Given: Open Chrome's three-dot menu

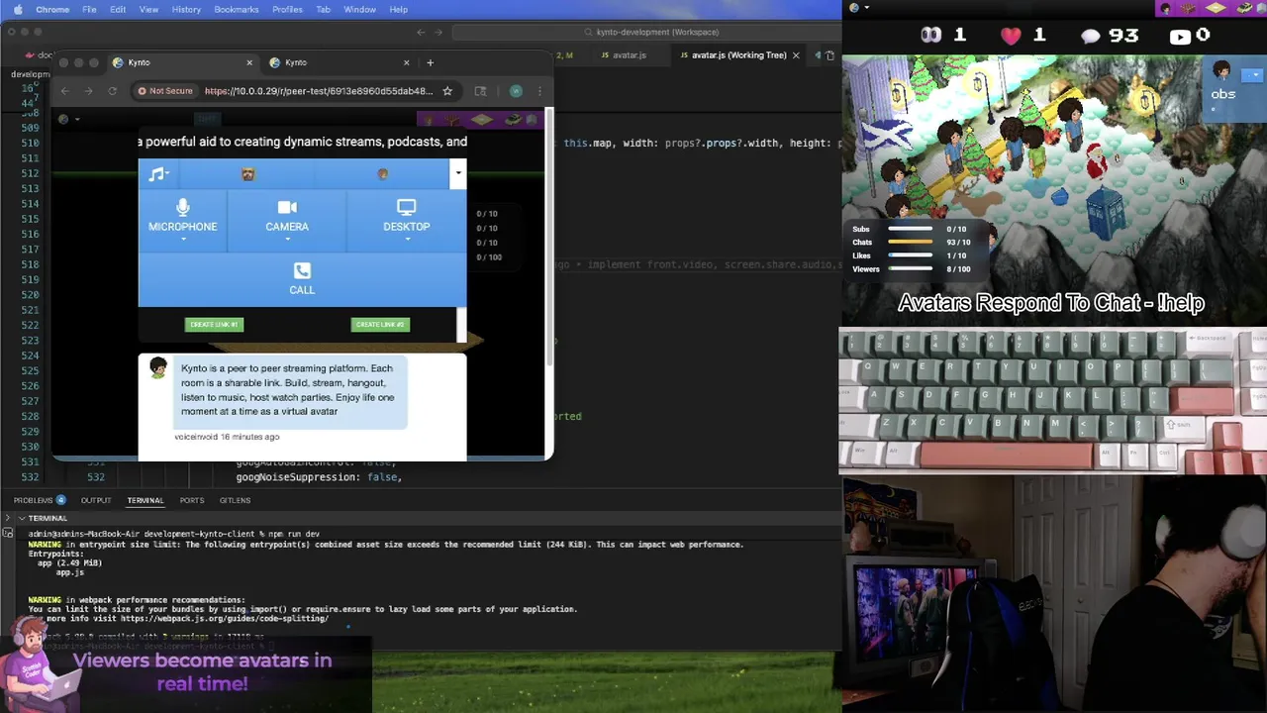Looking at the screenshot, I should tap(539, 91).
